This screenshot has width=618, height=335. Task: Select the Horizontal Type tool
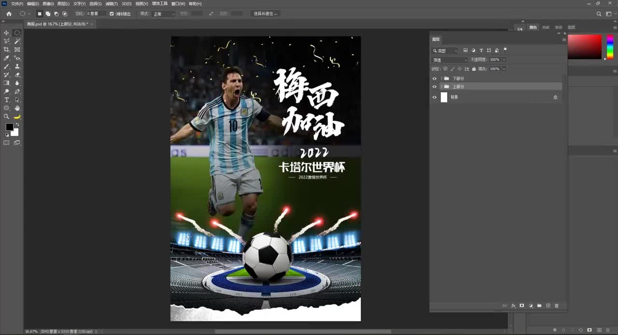pos(6,99)
